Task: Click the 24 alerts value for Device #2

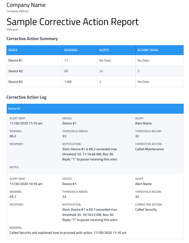Action: 101,71
